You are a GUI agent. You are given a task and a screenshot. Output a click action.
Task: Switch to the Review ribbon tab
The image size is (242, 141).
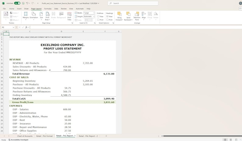64,9
